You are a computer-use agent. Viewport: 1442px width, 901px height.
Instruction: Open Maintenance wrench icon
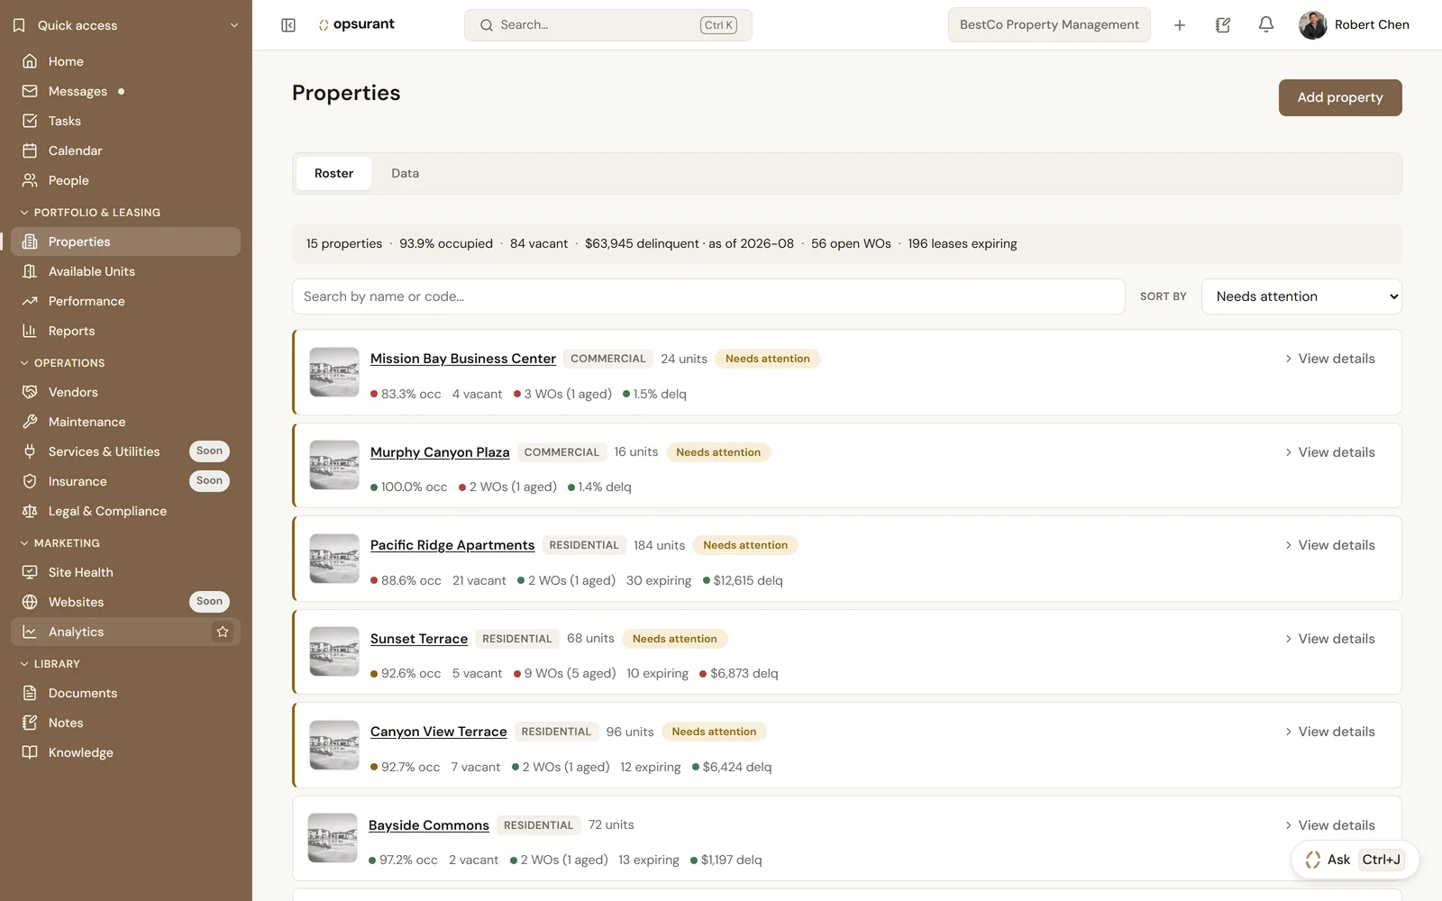[x=30, y=422]
